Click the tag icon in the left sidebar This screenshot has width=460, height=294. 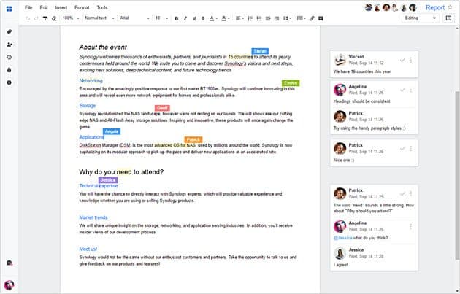tap(9, 31)
